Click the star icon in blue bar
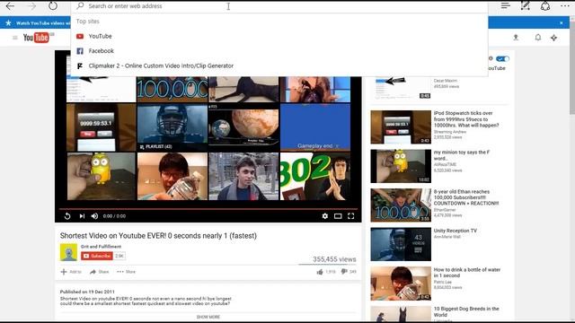Screen dimensions: 575x323 pyautogui.click(x=8, y=22)
